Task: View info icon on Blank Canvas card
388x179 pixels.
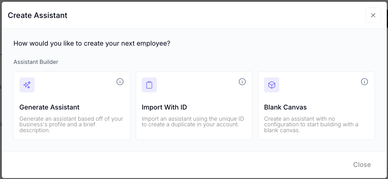Action: 364,82
